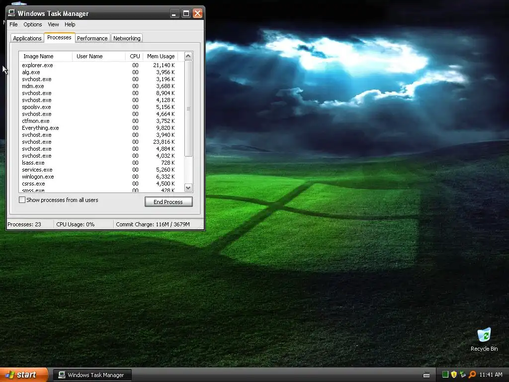This screenshot has width=509, height=382.
Task: Open the File menu
Action: [x=13, y=24]
